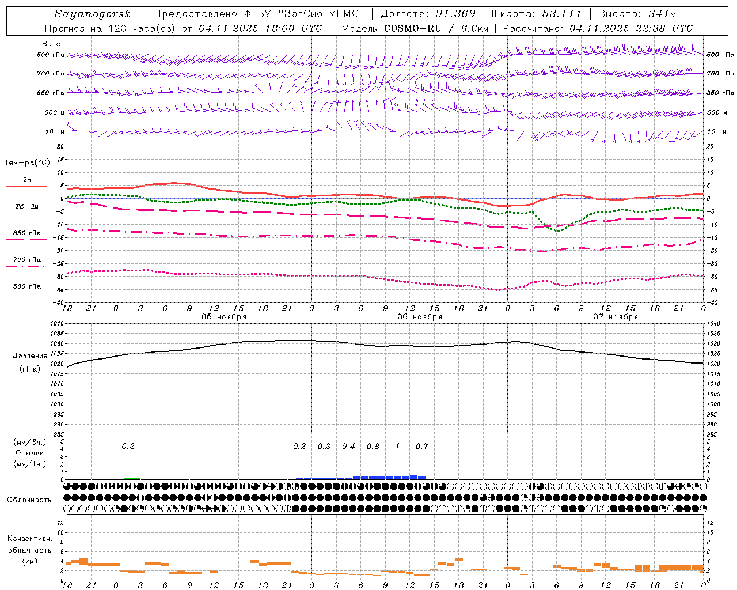Click the 06 ноября date label
The image size is (737, 590).
pyautogui.click(x=420, y=317)
